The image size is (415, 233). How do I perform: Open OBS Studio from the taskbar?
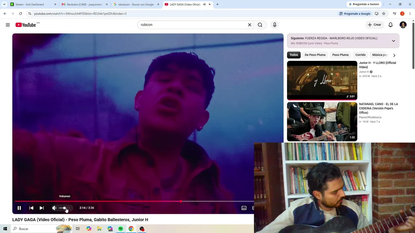142,229
